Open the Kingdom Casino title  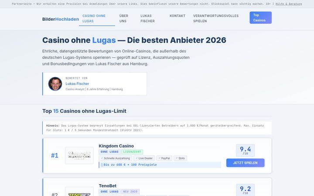116,146
